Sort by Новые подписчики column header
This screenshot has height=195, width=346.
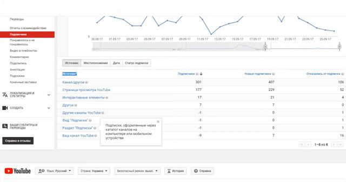(x=257, y=74)
